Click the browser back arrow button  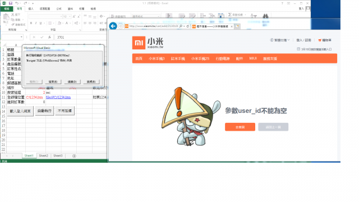click(113, 26)
